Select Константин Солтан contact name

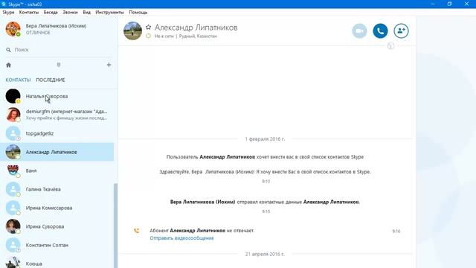[x=47, y=245]
